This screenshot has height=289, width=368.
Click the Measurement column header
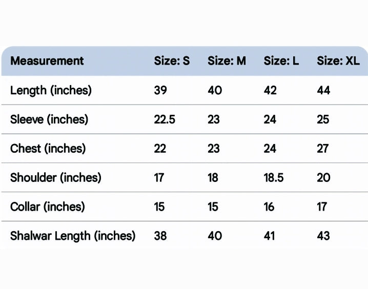click(47, 61)
